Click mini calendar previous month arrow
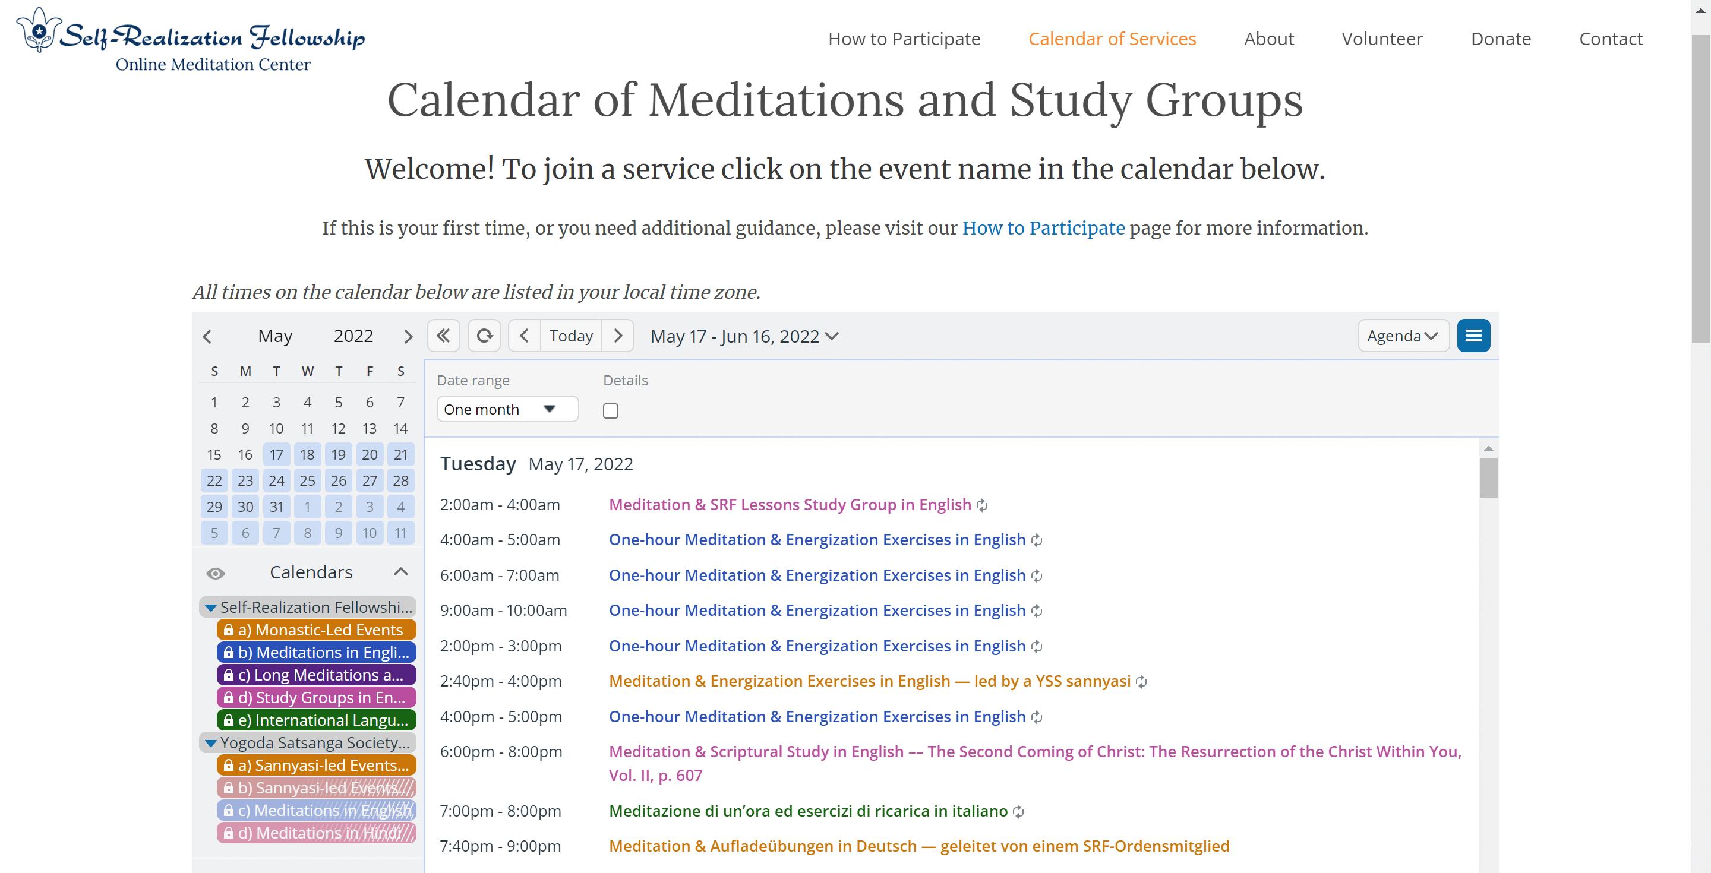 pyautogui.click(x=207, y=337)
